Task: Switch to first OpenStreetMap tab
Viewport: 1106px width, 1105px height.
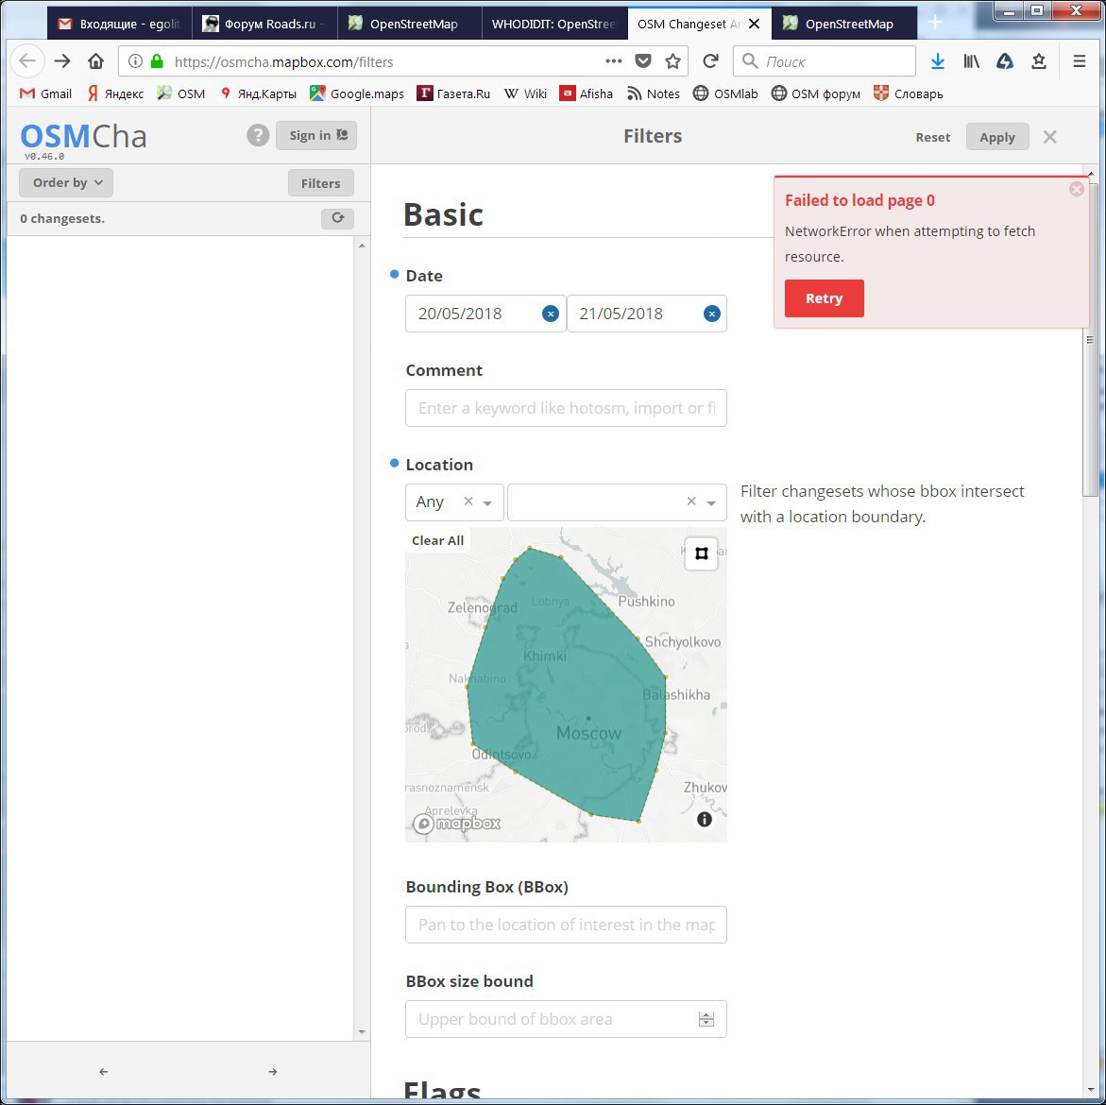Action: pos(409,24)
